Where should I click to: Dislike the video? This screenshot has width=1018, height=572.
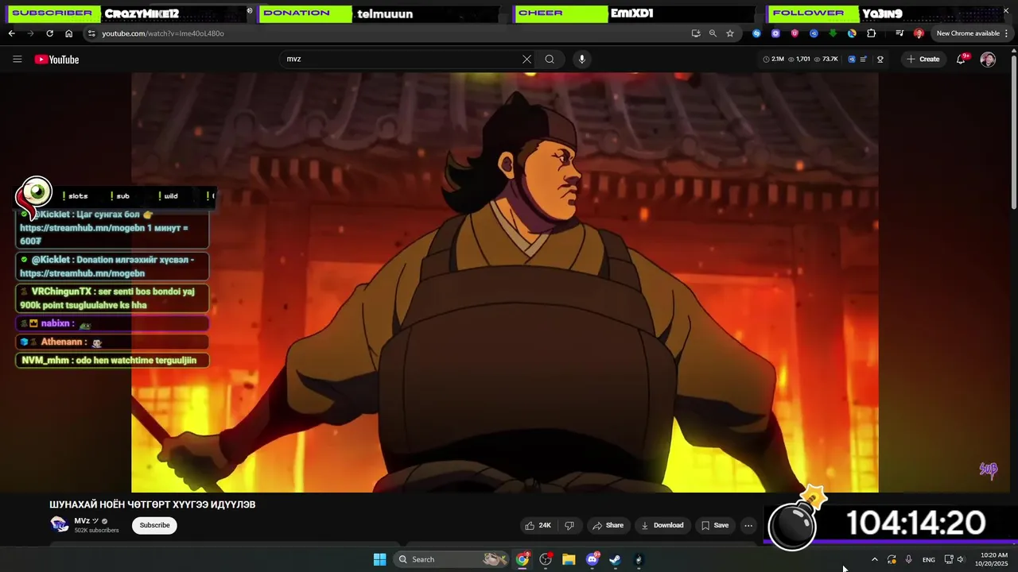[569, 525]
